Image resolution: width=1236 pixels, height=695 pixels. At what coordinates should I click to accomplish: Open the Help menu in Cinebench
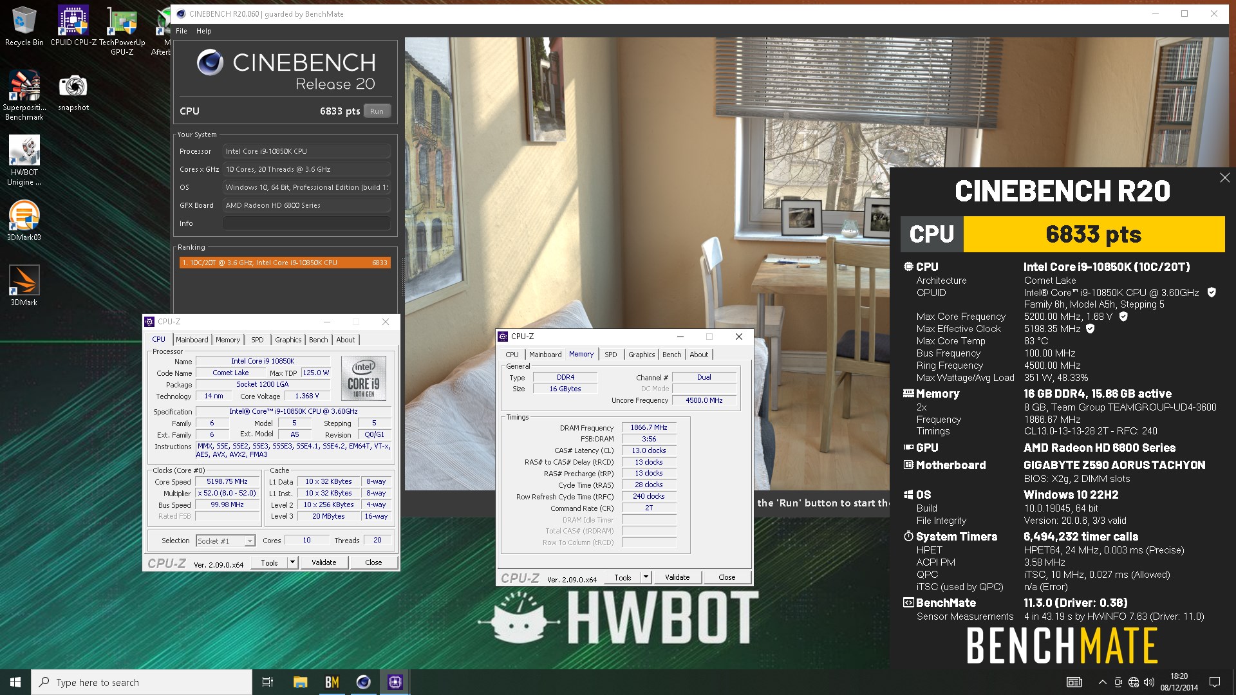[x=203, y=31]
